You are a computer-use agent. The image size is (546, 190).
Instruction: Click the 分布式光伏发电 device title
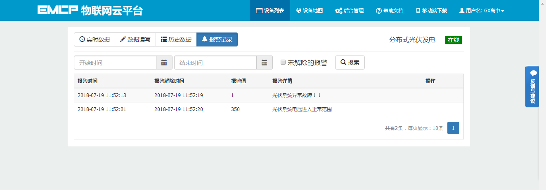(412, 40)
